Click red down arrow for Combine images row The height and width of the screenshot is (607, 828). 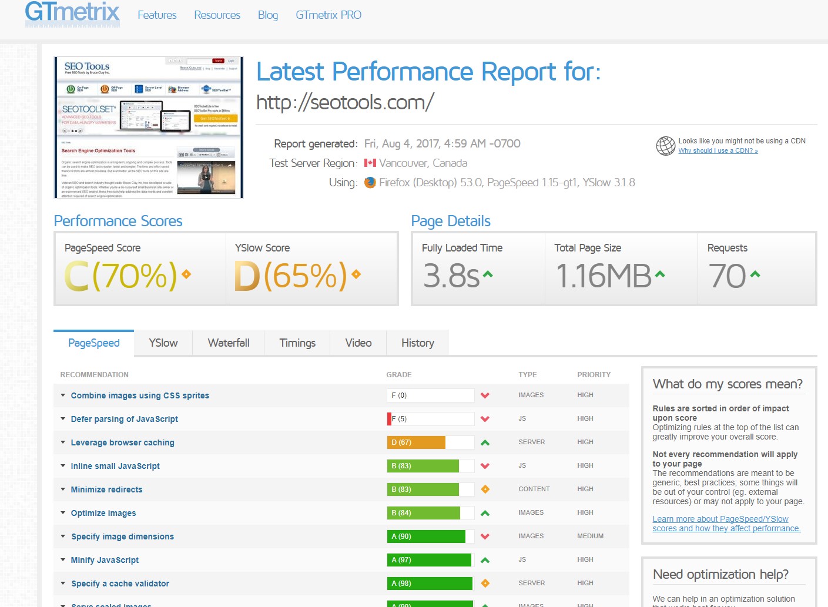[485, 395]
